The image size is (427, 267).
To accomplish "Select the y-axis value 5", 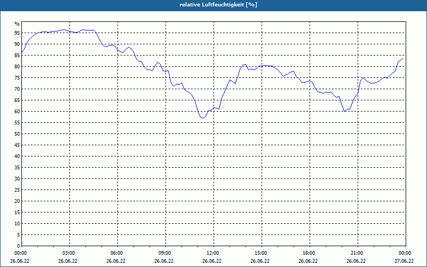I will click(x=19, y=234).
